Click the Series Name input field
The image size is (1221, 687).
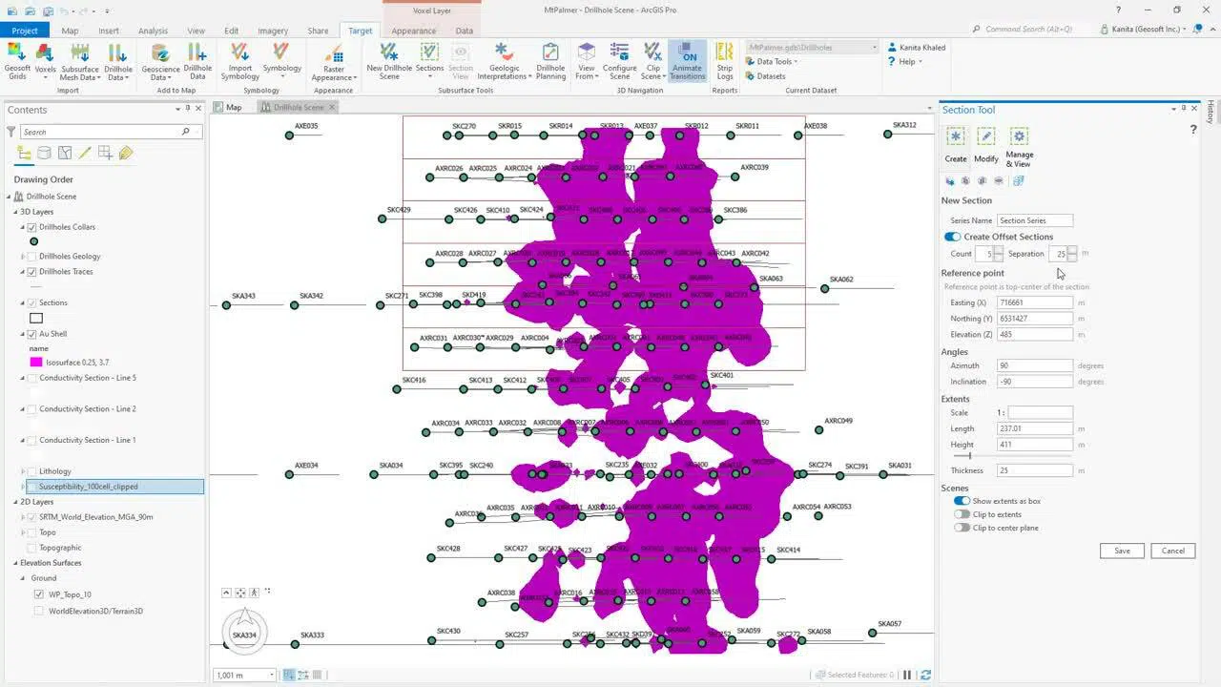click(1035, 220)
